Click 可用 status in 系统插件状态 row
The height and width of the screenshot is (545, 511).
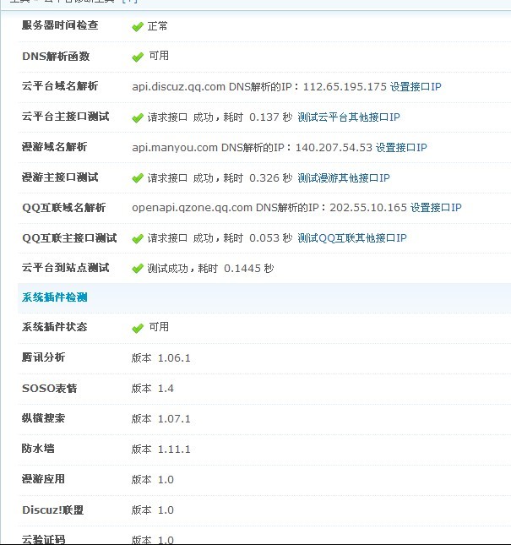tap(159, 327)
